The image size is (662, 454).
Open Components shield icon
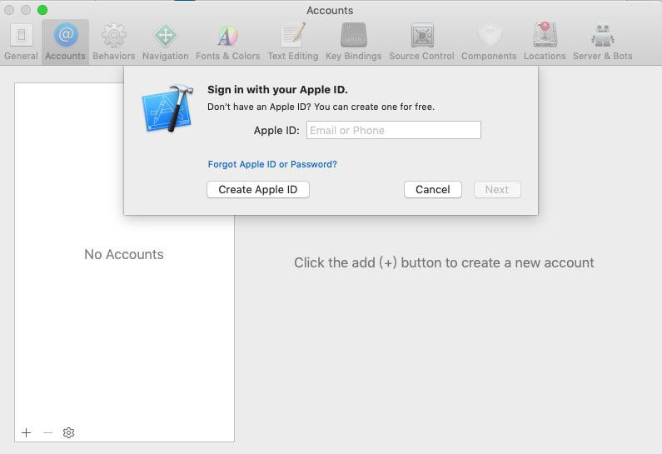489,36
